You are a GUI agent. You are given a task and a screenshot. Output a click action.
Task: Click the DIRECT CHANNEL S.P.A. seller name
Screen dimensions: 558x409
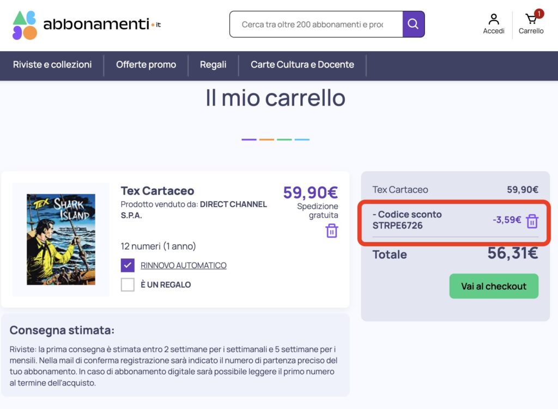[x=194, y=210]
